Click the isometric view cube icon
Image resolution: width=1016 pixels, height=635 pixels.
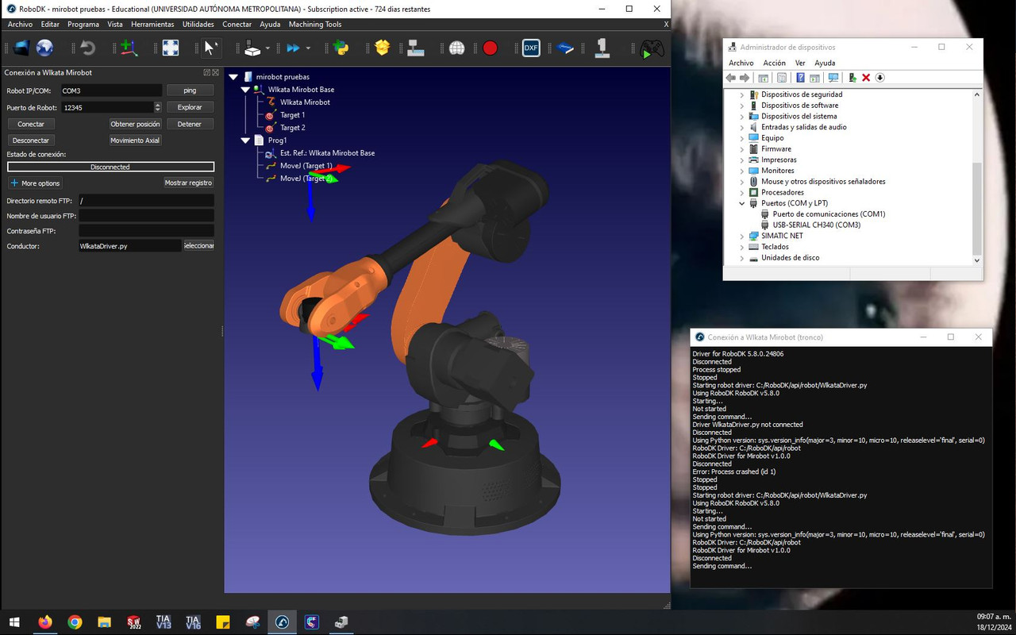click(x=252, y=48)
